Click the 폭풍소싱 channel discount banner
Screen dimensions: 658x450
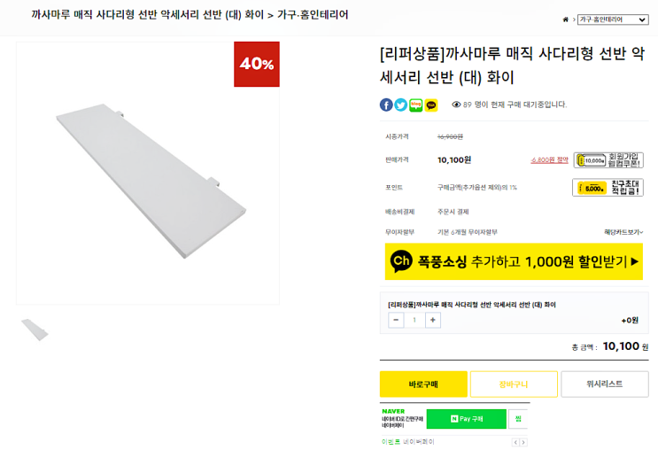[x=514, y=261]
